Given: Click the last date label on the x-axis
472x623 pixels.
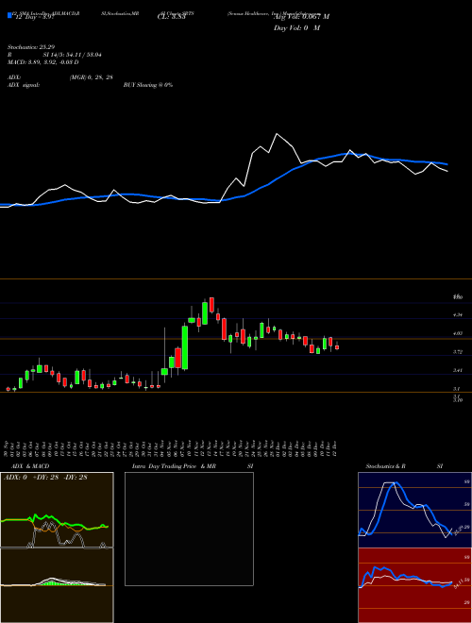Looking at the screenshot, I should tap(336, 448).
